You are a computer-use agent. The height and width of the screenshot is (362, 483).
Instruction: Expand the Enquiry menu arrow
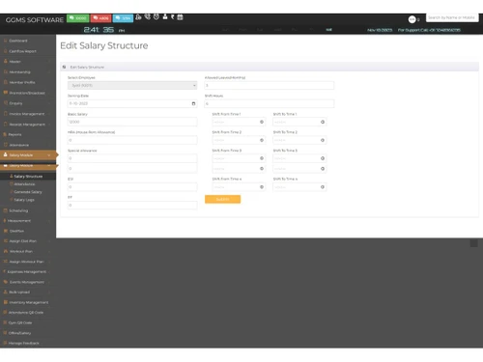pyautogui.click(x=49, y=103)
